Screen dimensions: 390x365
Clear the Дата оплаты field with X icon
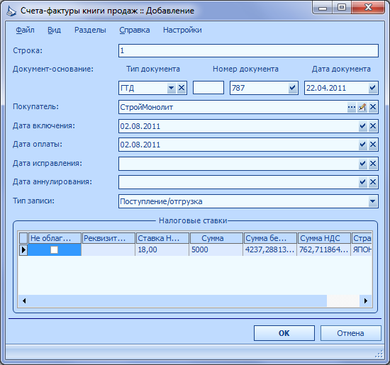click(x=373, y=145)
